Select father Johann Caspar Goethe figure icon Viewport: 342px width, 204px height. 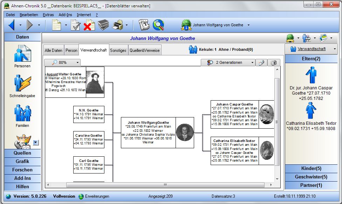[311, 75]
